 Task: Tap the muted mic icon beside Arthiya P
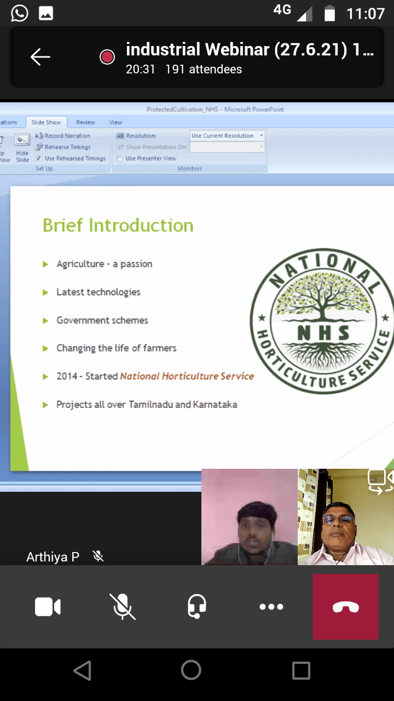(x=98, y=557)
